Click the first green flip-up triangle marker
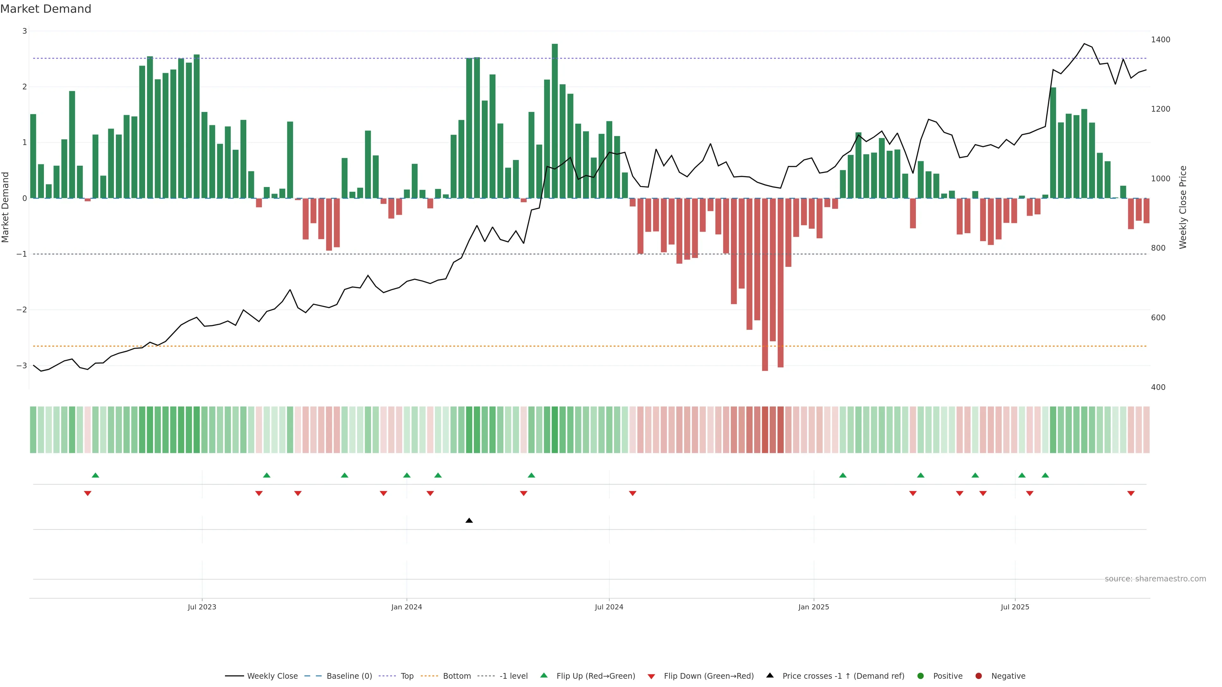 tap(95, 475)
